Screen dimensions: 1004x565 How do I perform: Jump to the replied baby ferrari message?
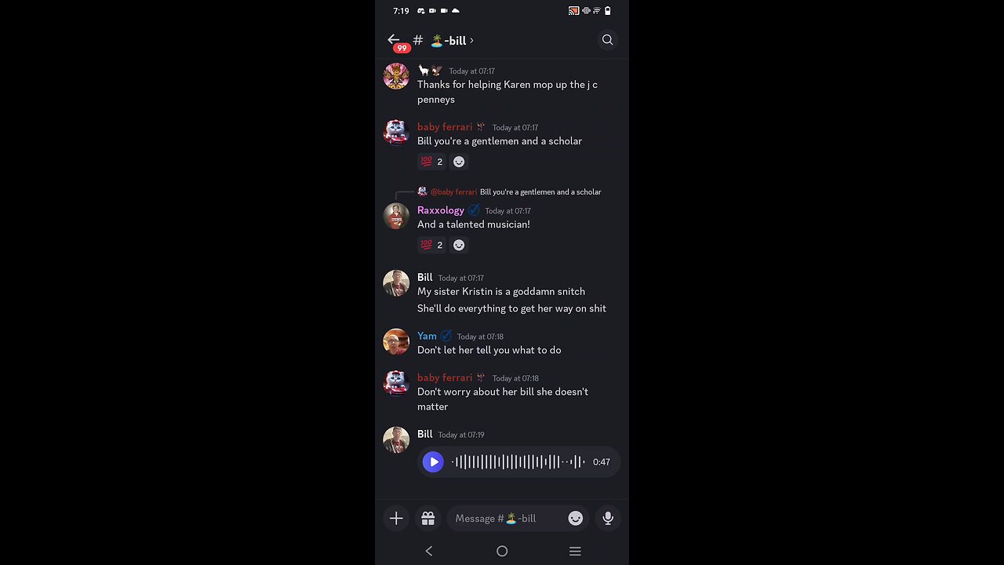tap(509, 191)
